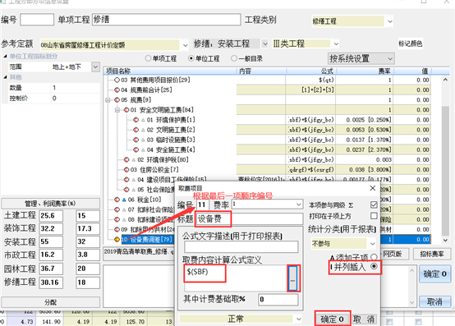Click the 分配 button

coord(50,302)
